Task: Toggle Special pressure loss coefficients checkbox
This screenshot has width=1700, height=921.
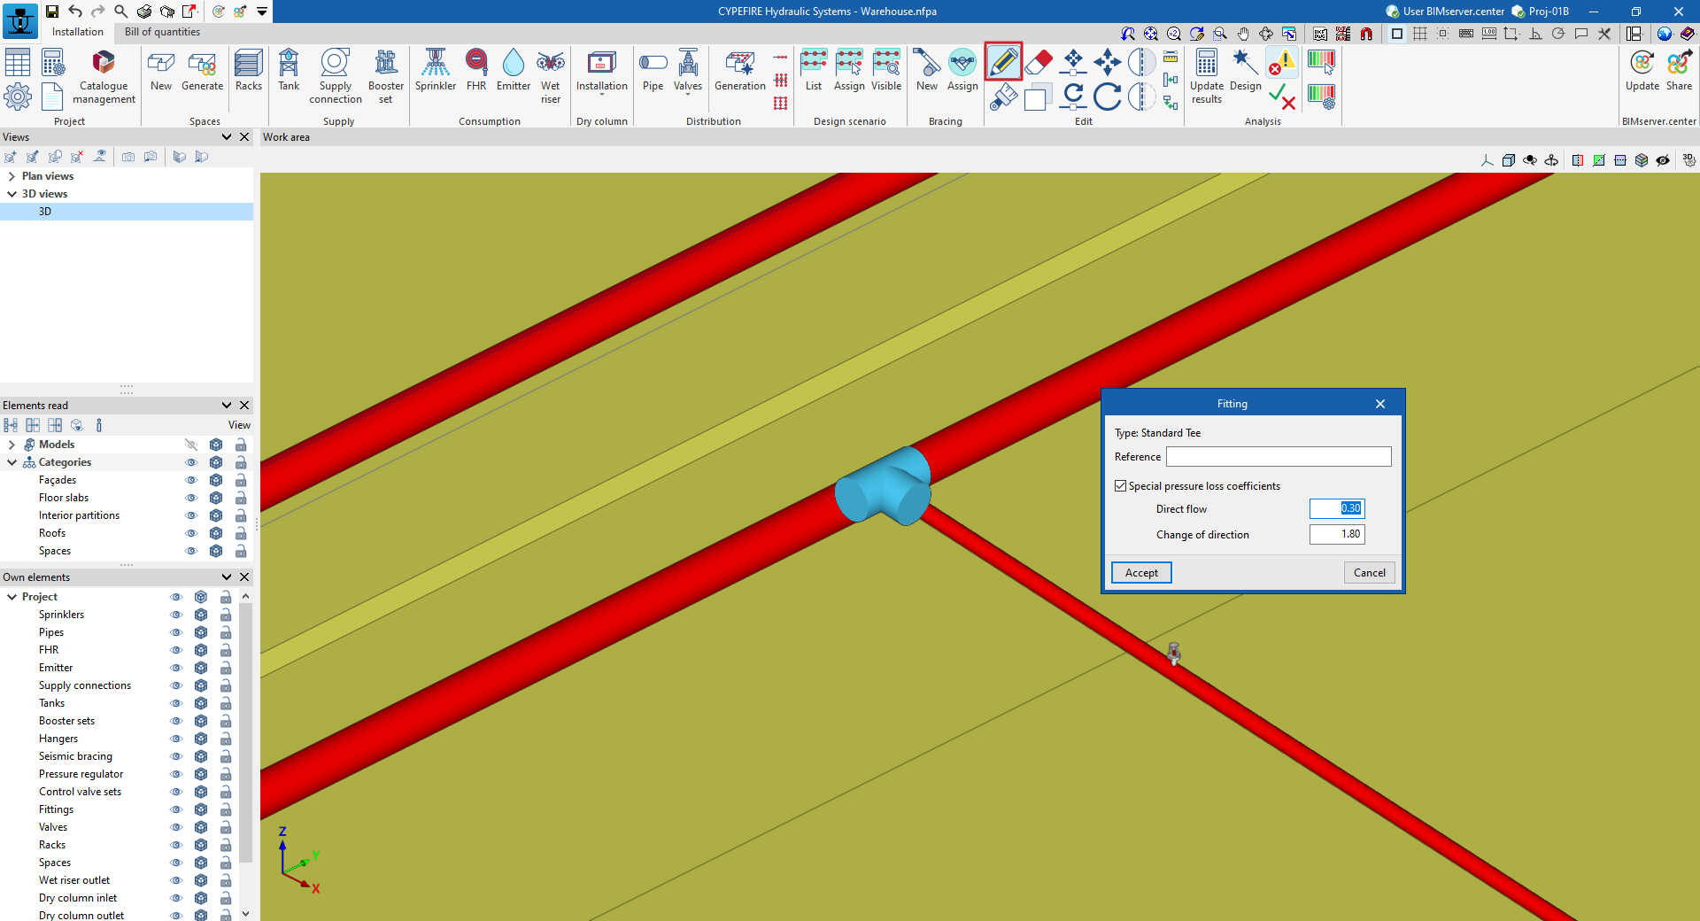Action: pos(1121,486)
